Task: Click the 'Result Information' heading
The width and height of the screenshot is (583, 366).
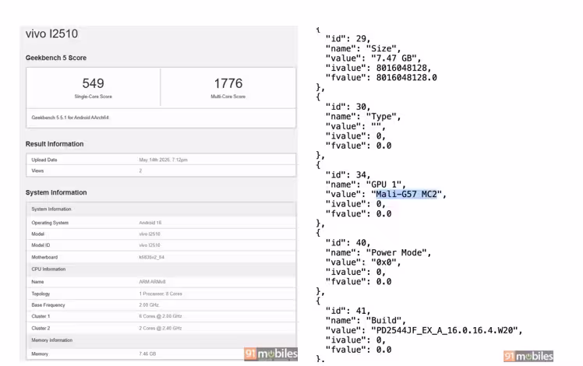Action: coord(55,144)
